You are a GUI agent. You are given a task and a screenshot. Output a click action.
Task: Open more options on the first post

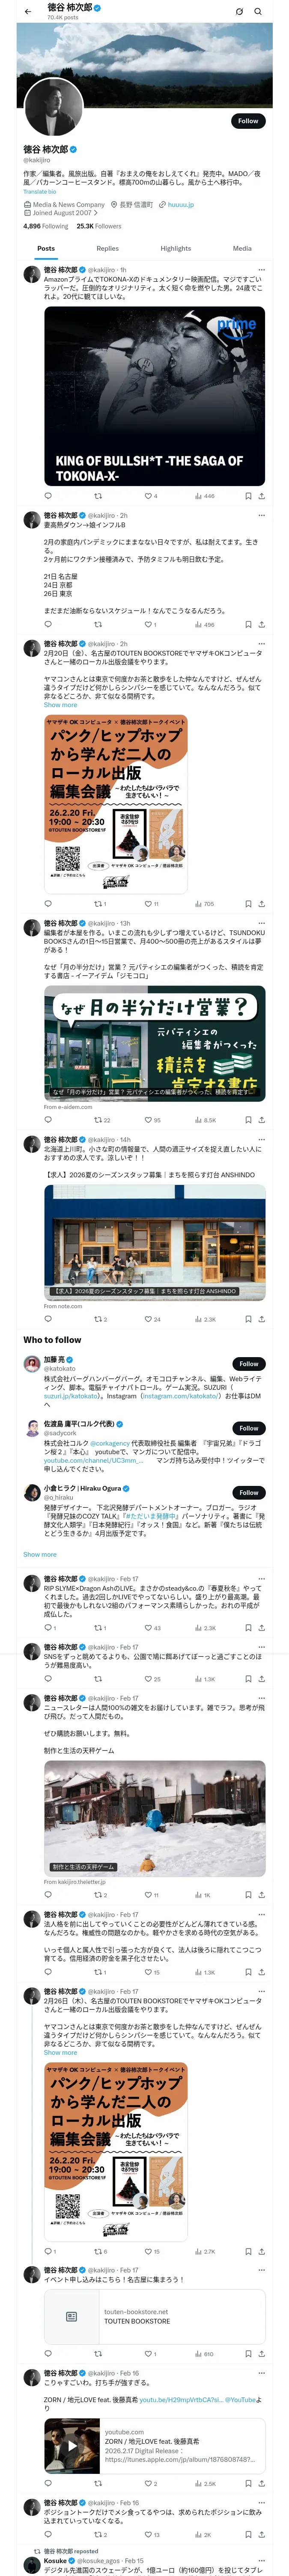[x=262, y=270]
